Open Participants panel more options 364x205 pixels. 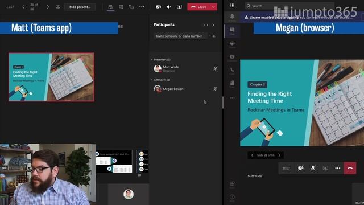tap(206, 25)
